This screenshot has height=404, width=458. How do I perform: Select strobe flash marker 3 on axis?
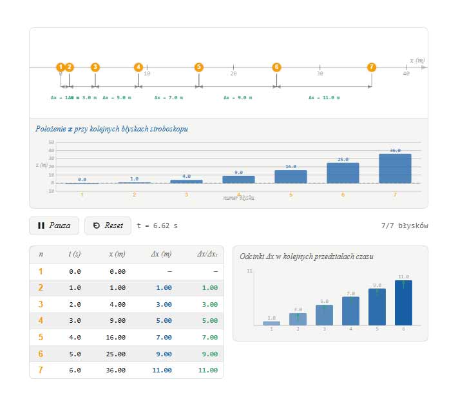pyautogui.click(x=95, y=67)
